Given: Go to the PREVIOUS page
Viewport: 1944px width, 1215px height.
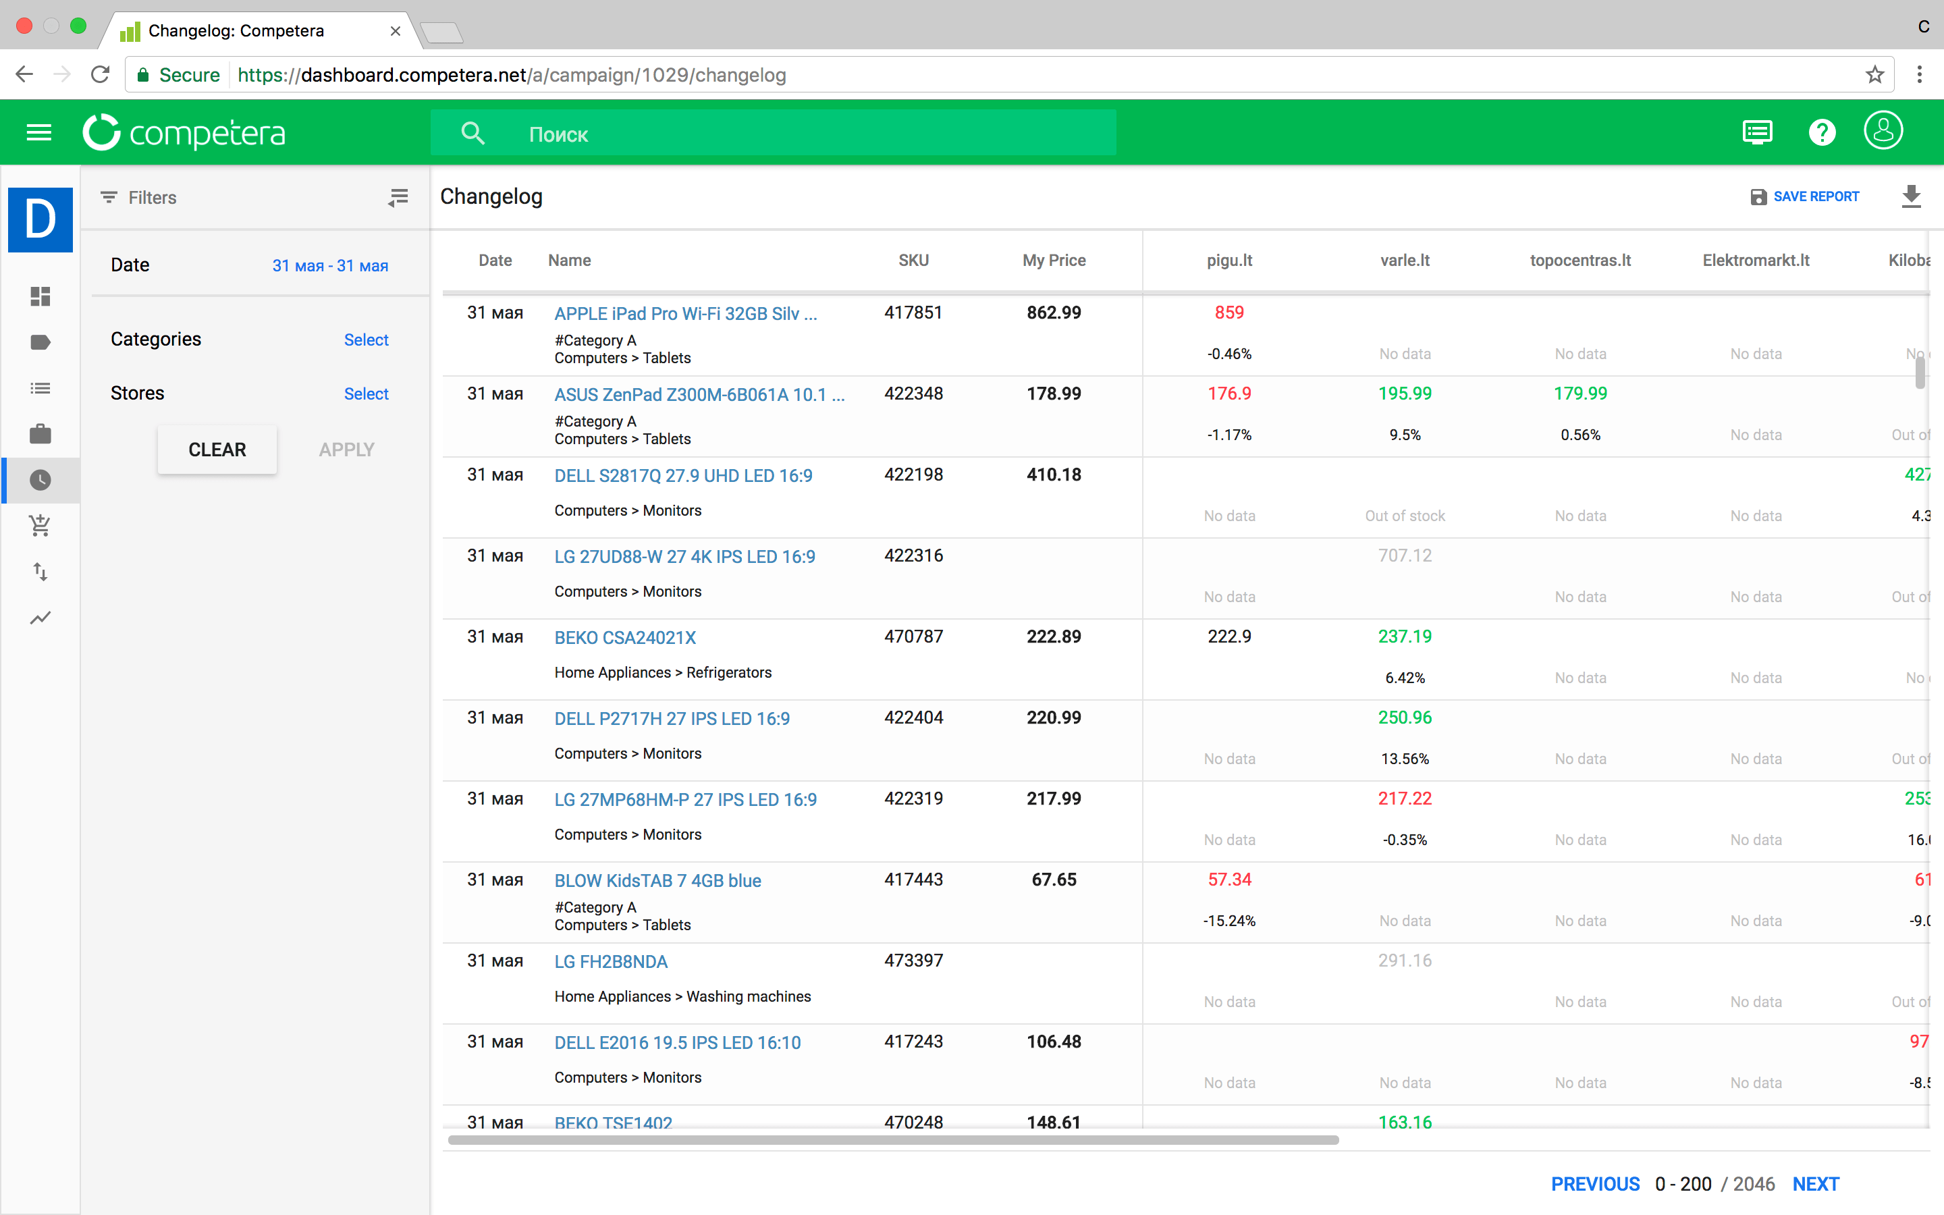Looking at the screenshot, I should pyautogui.click(x=1596, y=1184).
